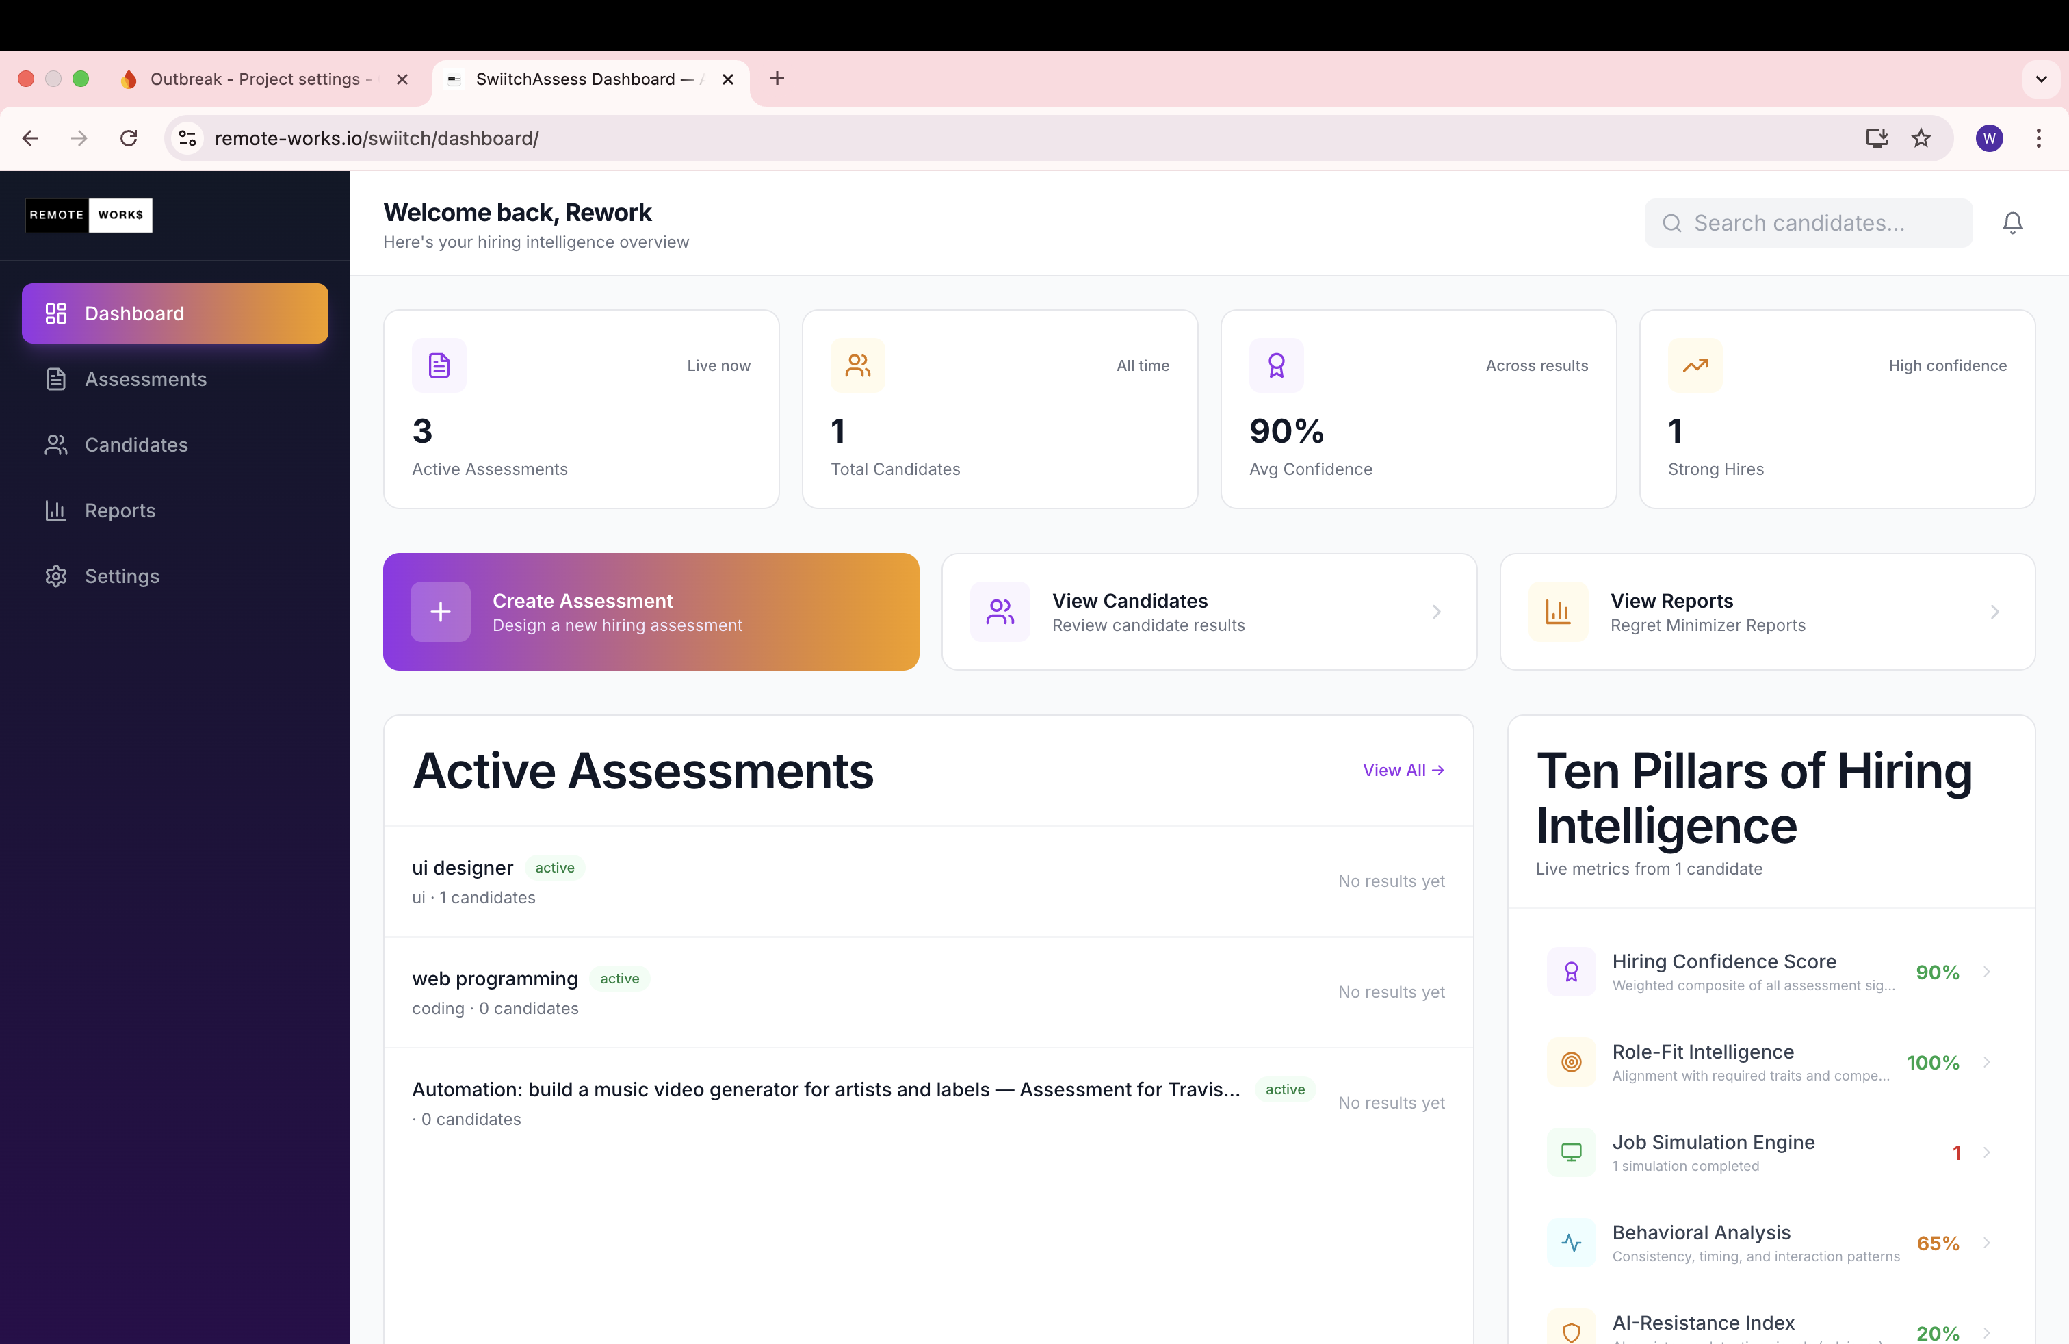Click the Behavioral Analysis waveform icon
This screenshot has height=1344, width=2069.
tap(1571, 1242)
